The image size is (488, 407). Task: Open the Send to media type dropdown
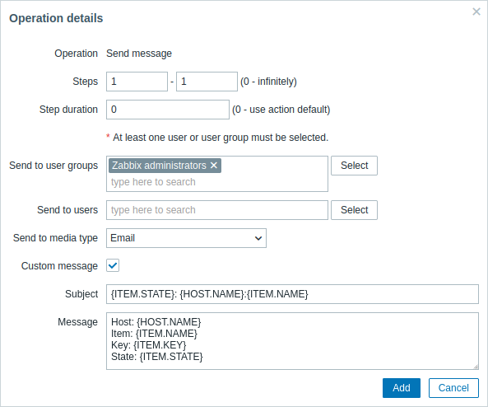coord(186,238)
